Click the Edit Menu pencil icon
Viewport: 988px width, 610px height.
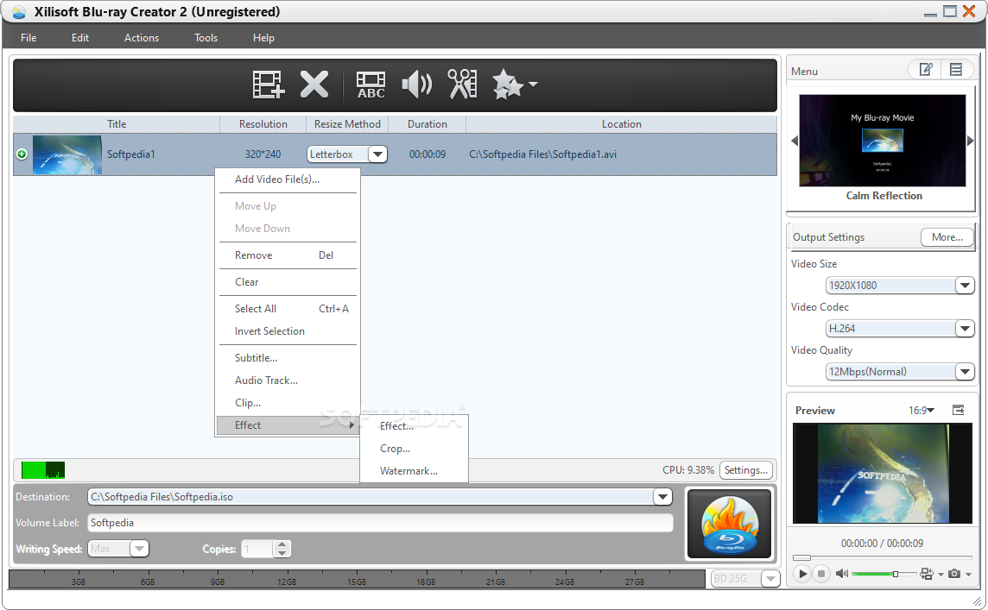click(925, 69)
